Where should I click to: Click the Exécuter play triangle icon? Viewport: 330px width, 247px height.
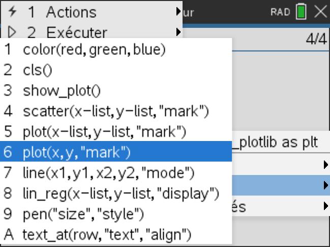point(12,32)
